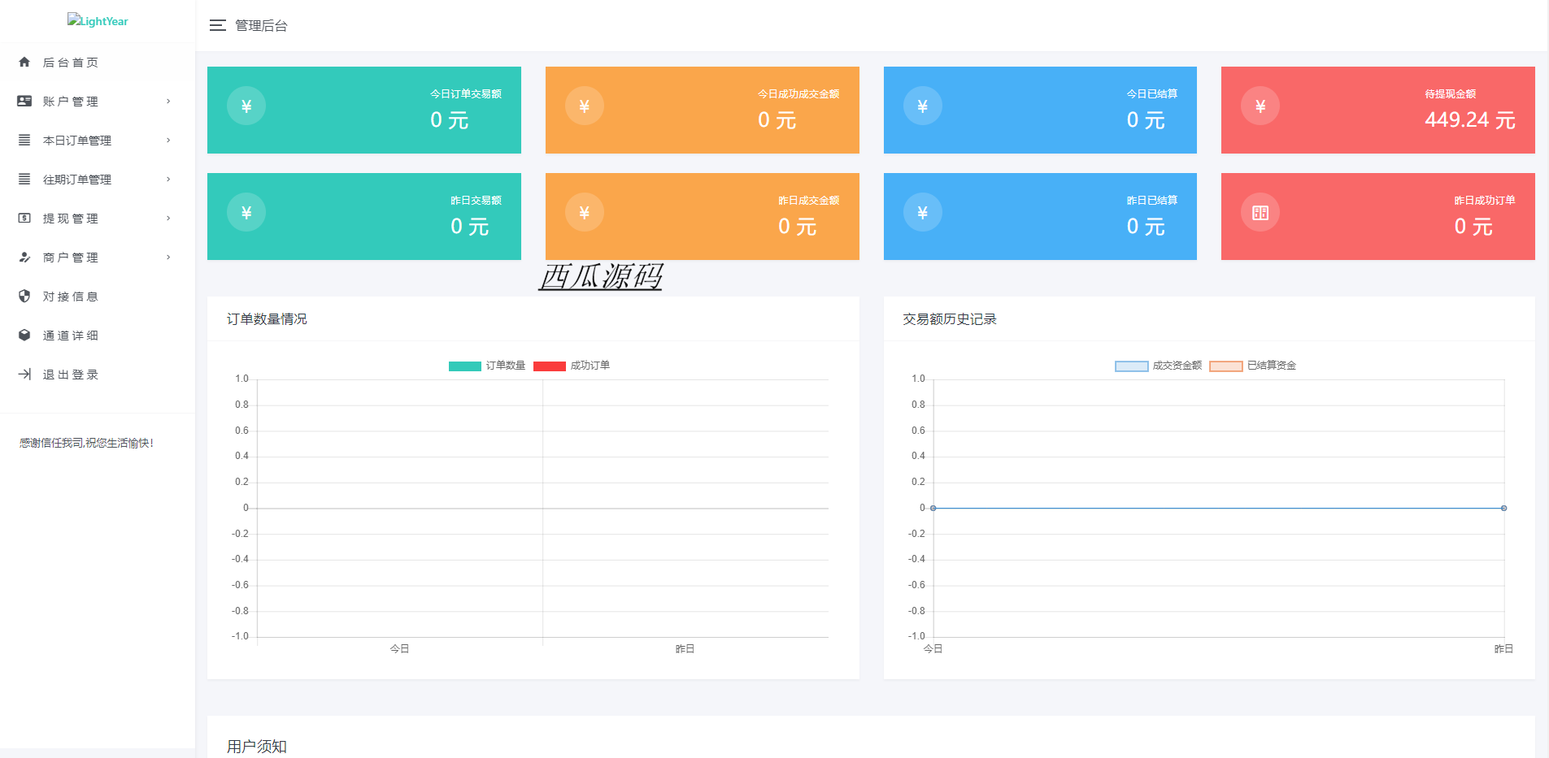
Task: Click the LightYear logo link
Action: point(98,21)
